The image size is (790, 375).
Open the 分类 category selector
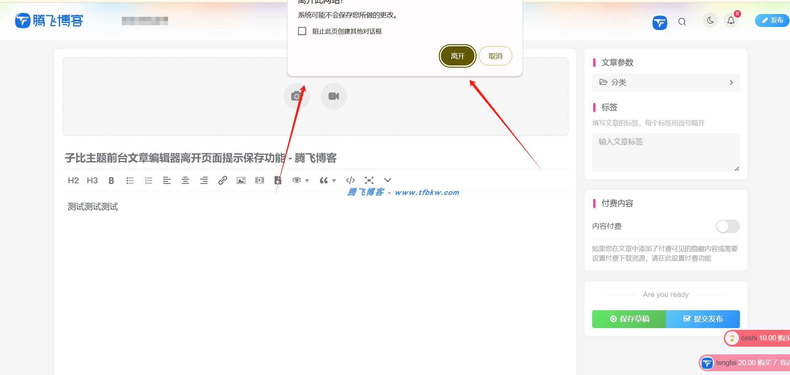665,82
